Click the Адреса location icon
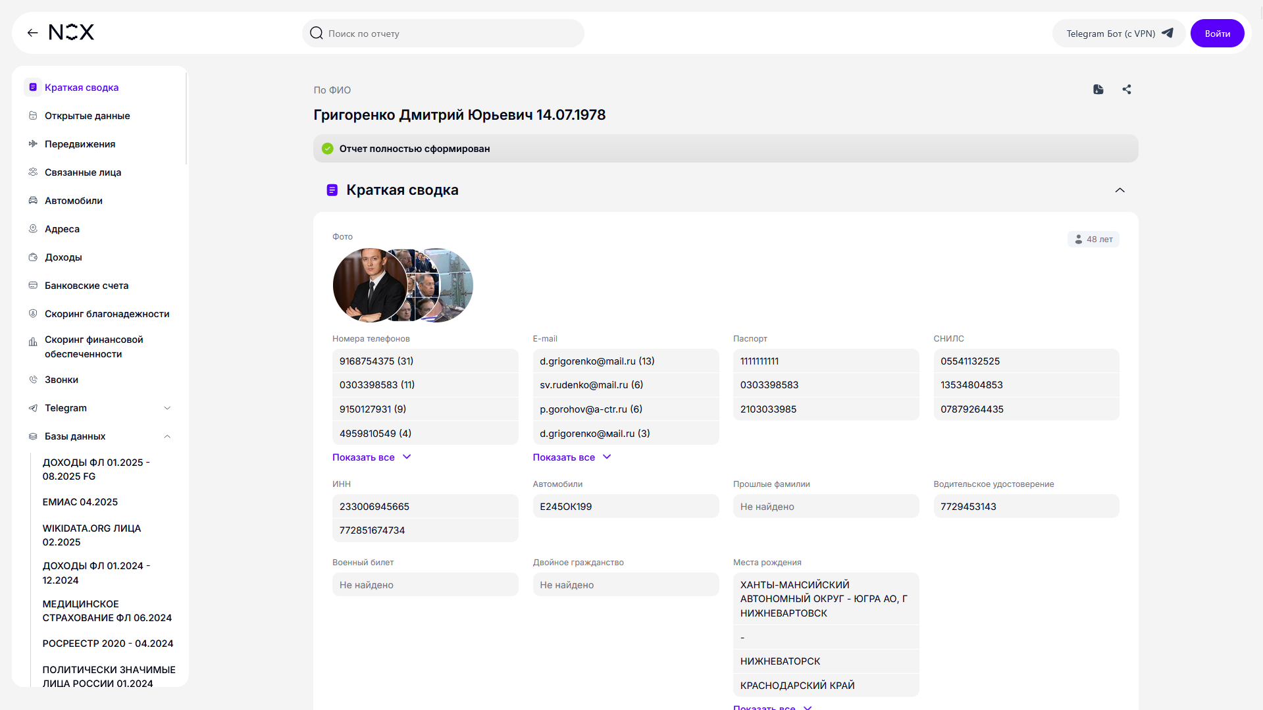1263x710 pixels. point(33,229)
